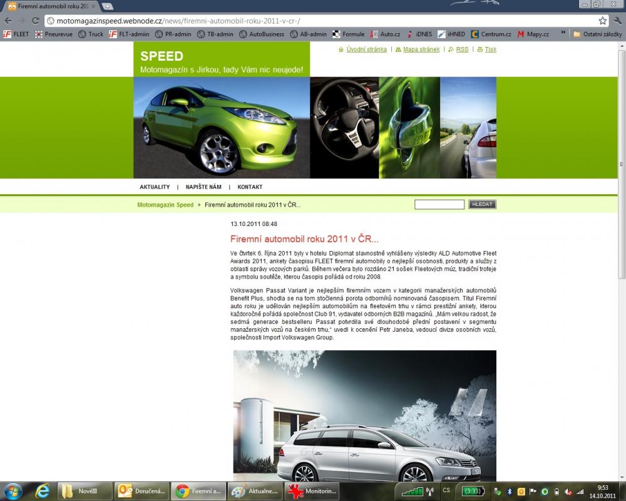Click the Tisk print link
Image resolution: width=626 pixels, height=501 pixels.
[x=491, y=49]
